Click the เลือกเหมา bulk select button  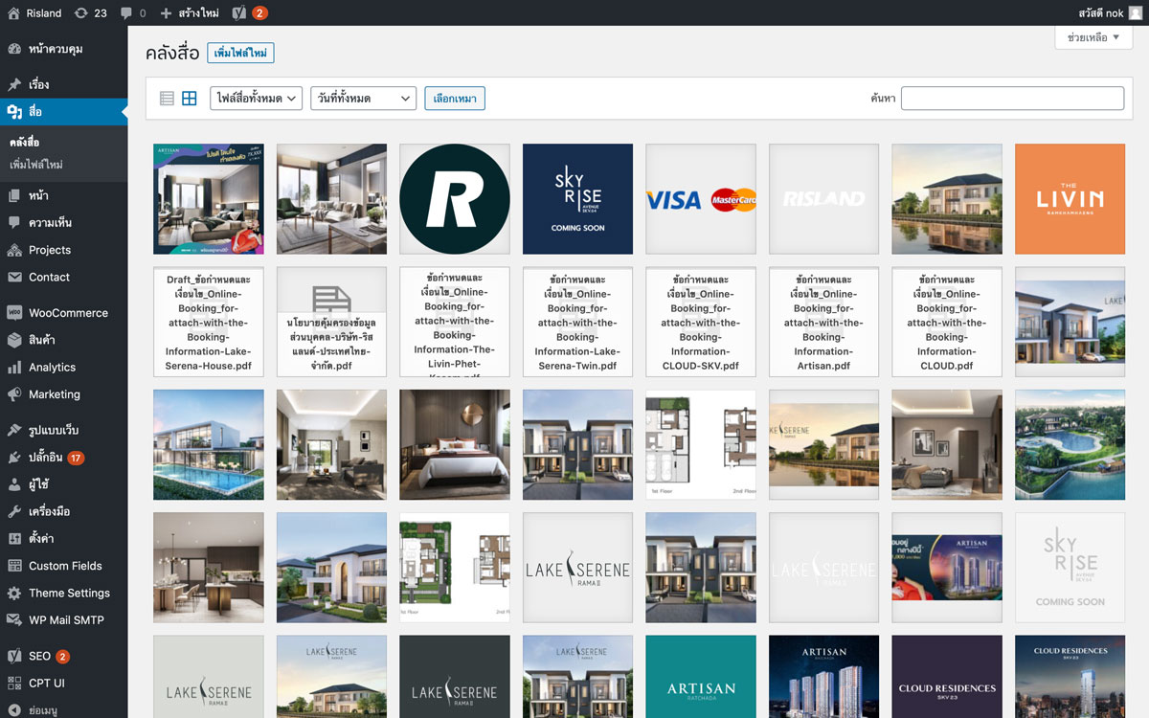pos(455,99)
